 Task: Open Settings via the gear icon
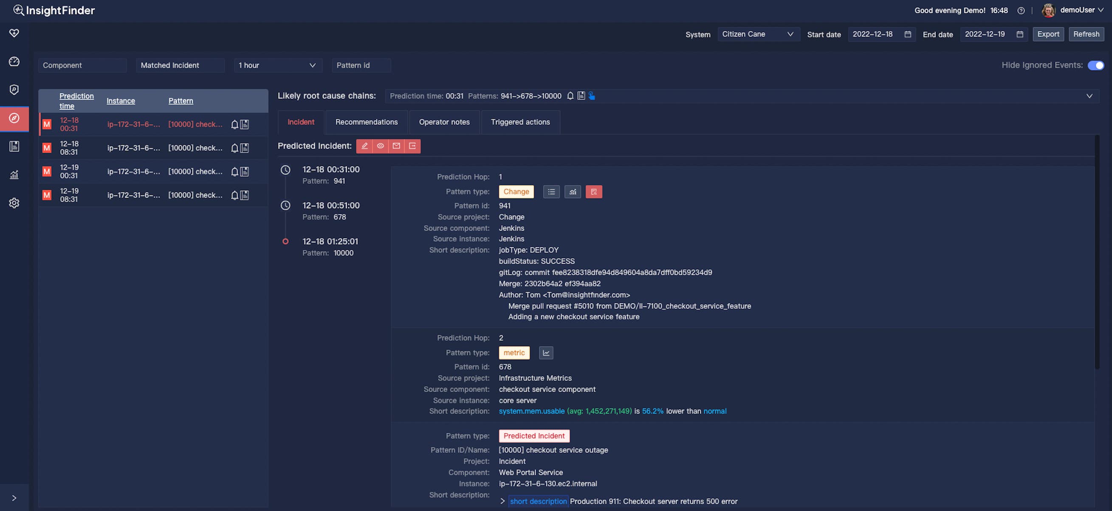pos(14,203)
